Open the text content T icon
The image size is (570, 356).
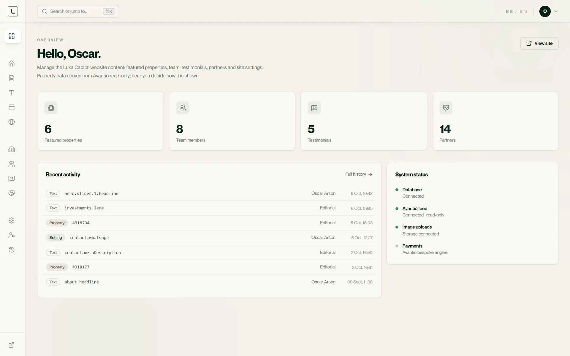12,93
